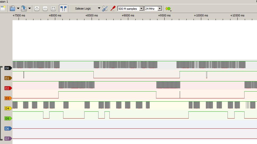Click the new session icon
The height and width of the screenshot is (144, 257).
(x=3, y=8)
